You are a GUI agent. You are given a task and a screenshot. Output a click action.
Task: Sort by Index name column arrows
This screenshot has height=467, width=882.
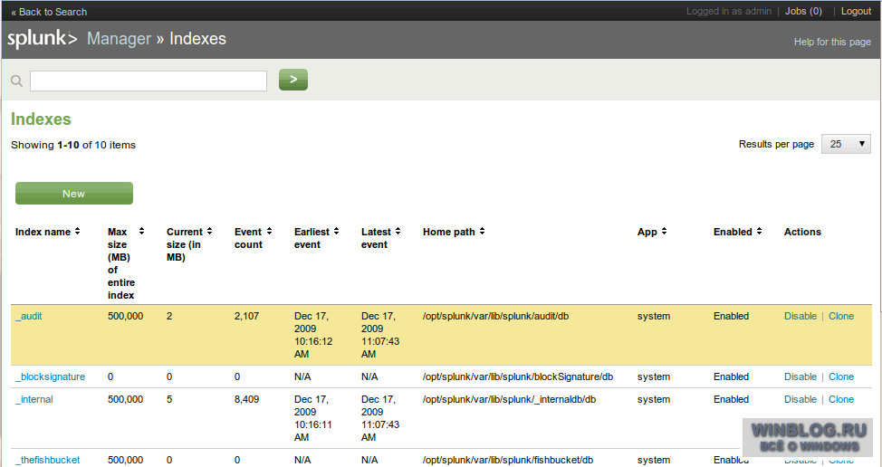pos(78,231)
